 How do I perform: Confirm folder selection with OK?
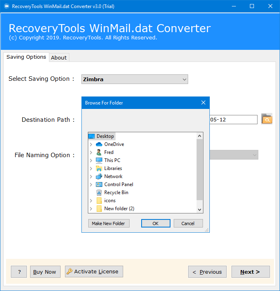coord(156,223)
